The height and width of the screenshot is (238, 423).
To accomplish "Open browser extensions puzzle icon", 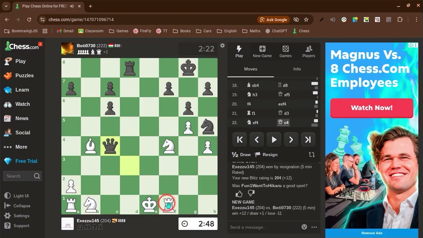I will click(400, 20).
